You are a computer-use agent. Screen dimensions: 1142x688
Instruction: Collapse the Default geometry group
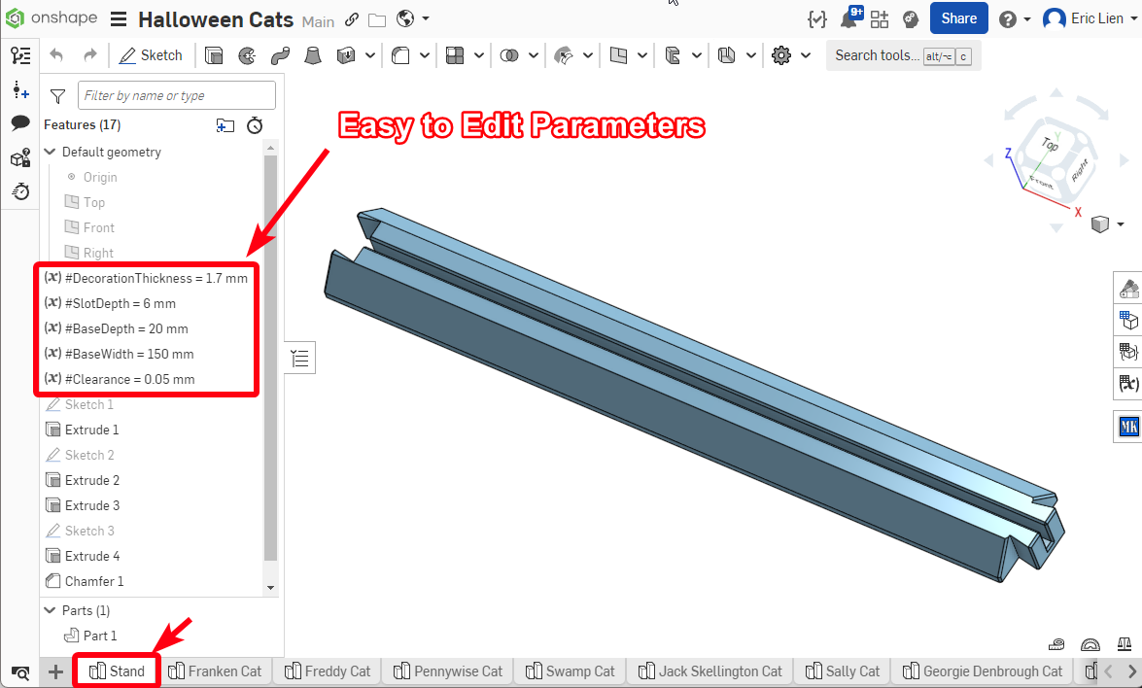pyautogui.click(x=51, y=153)
